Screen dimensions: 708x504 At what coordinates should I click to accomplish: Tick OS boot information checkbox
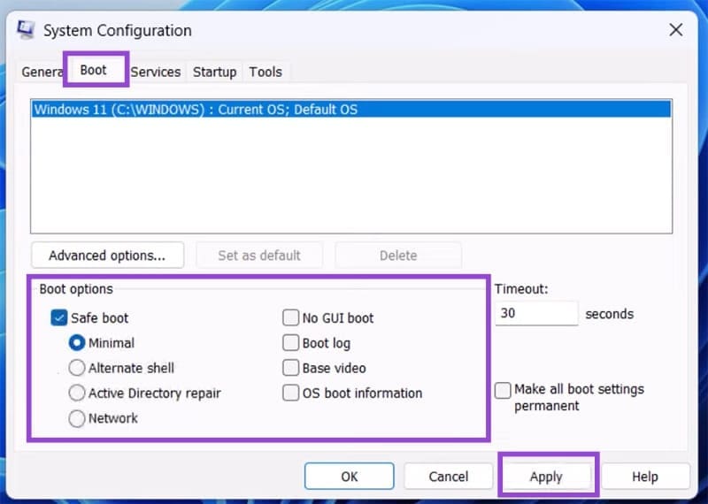[291, 393]
